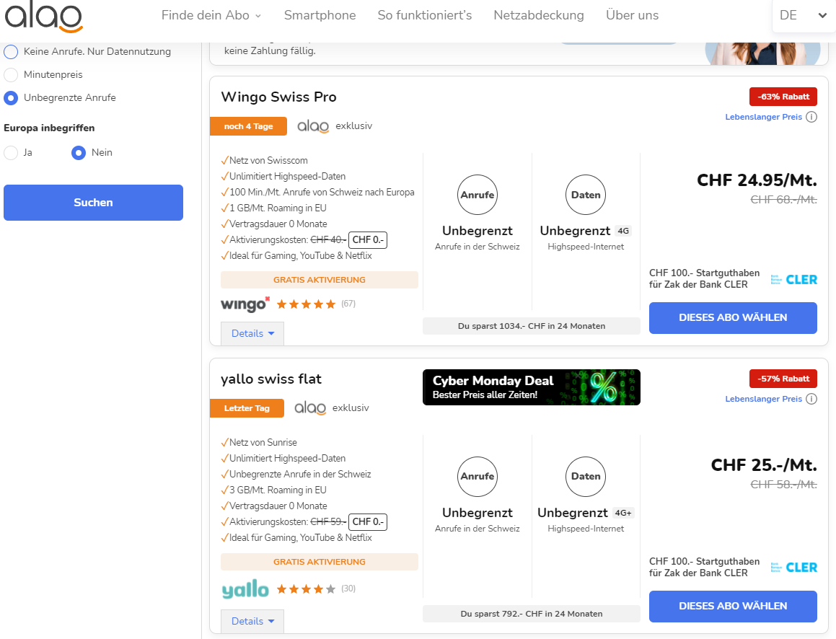Open Lebenslanger Preis link on yallo card
The height and width of the screenshot is (639, 836).
tap(763, 399)
